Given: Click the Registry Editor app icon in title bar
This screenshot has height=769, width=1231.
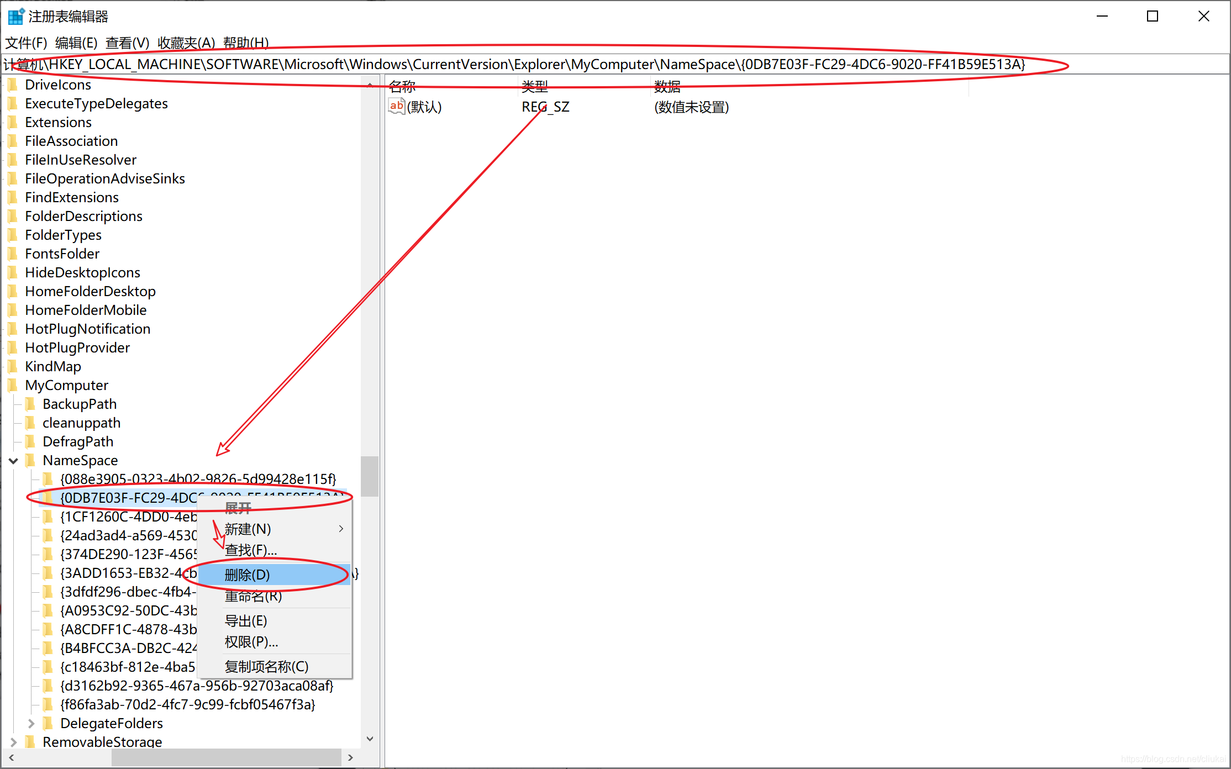Looking at the screenshot, I should tap(15, 17).
